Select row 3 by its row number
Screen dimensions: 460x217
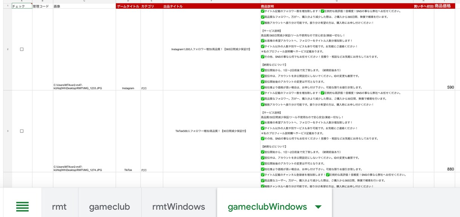[x=8, y=131]
